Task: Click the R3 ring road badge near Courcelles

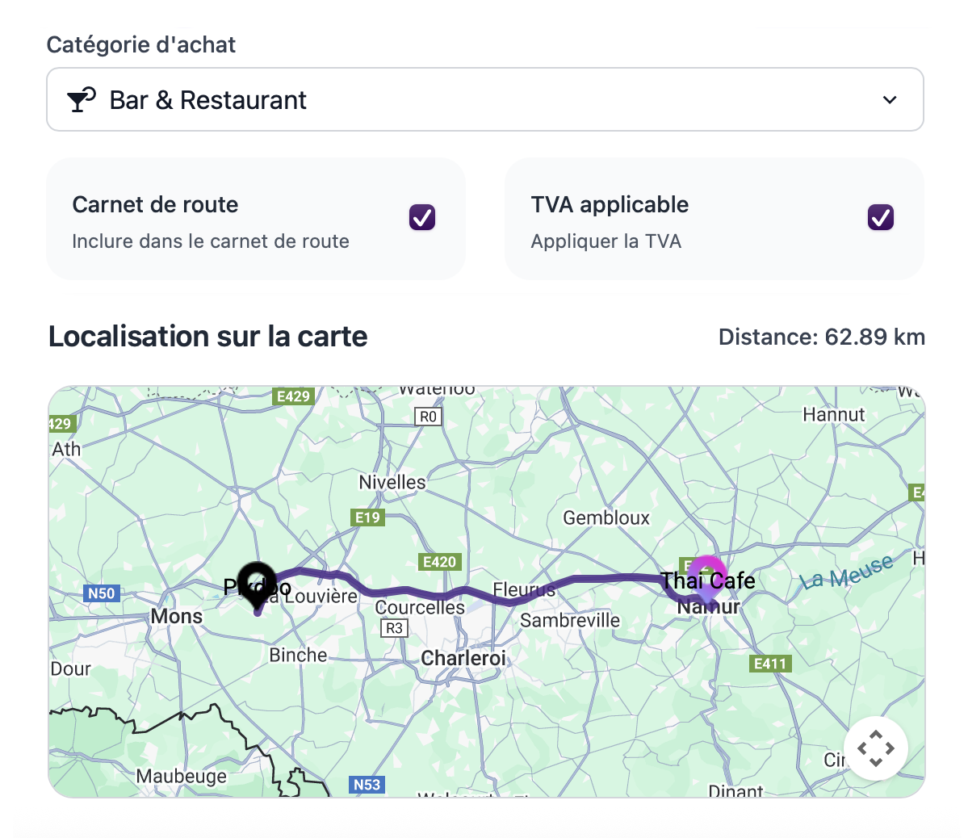Action: click(393, 627)
